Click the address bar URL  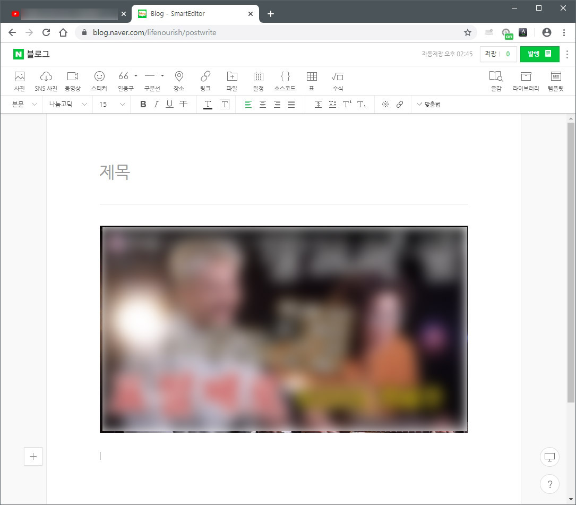(x=154, y=32)
